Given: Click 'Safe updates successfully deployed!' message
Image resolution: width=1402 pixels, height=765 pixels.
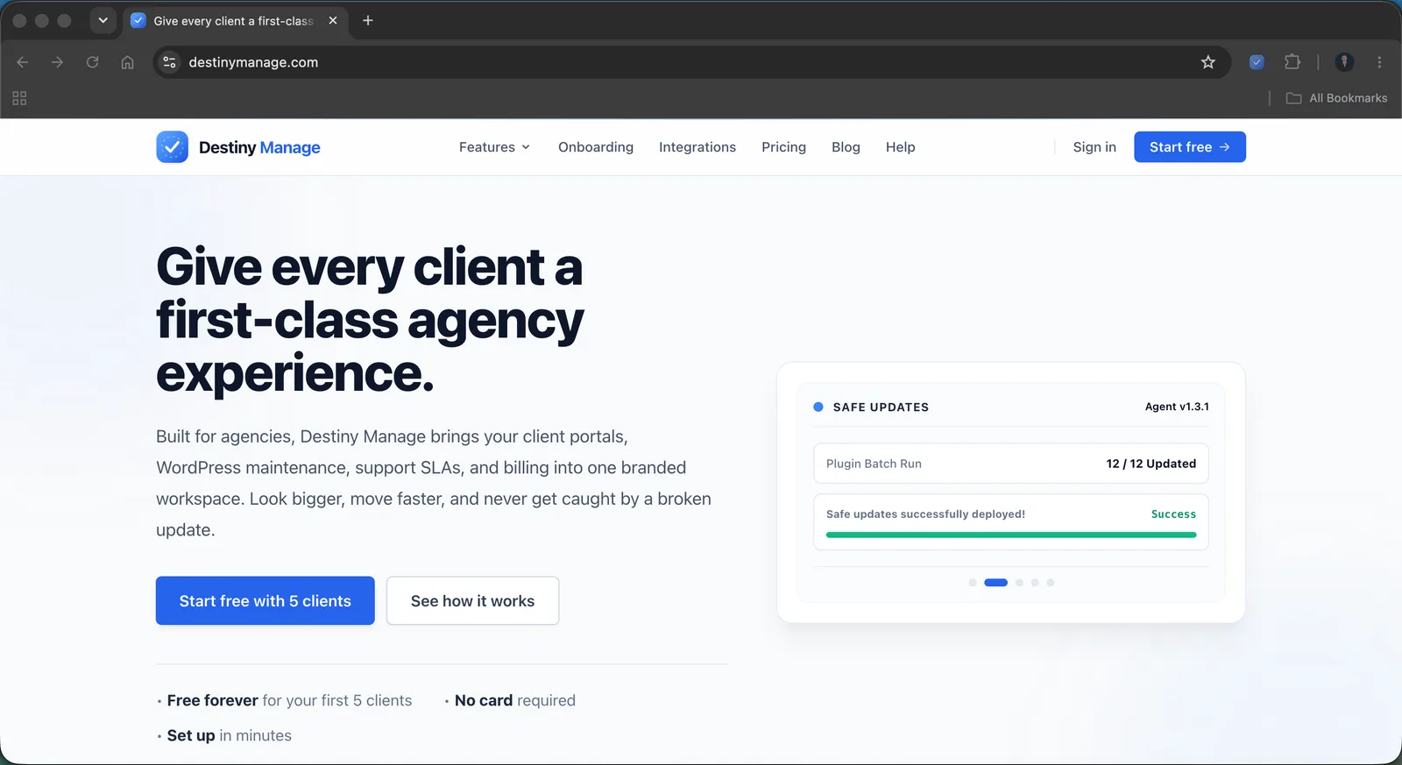Looking at the screenshot, I should [x=925, y=514].
